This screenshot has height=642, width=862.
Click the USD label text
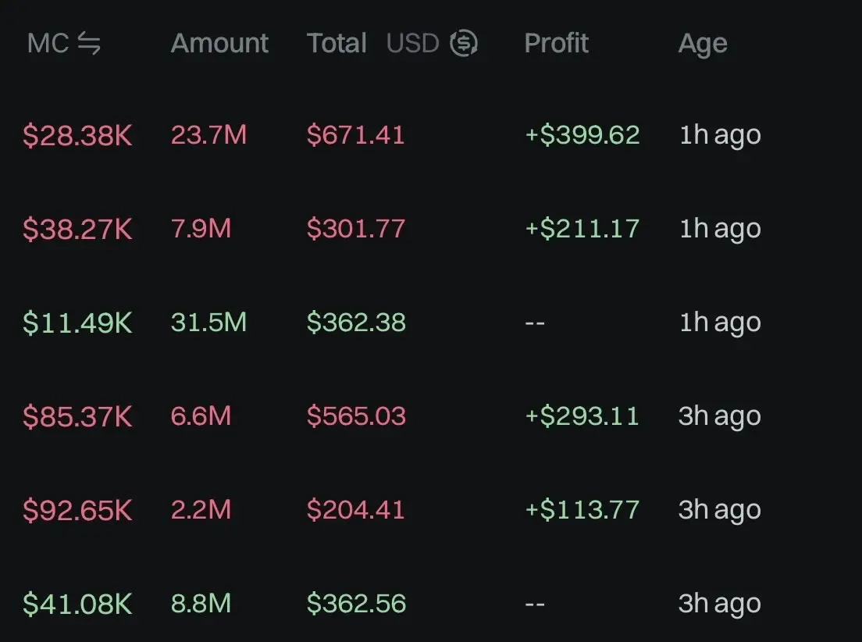click(412, 44)
